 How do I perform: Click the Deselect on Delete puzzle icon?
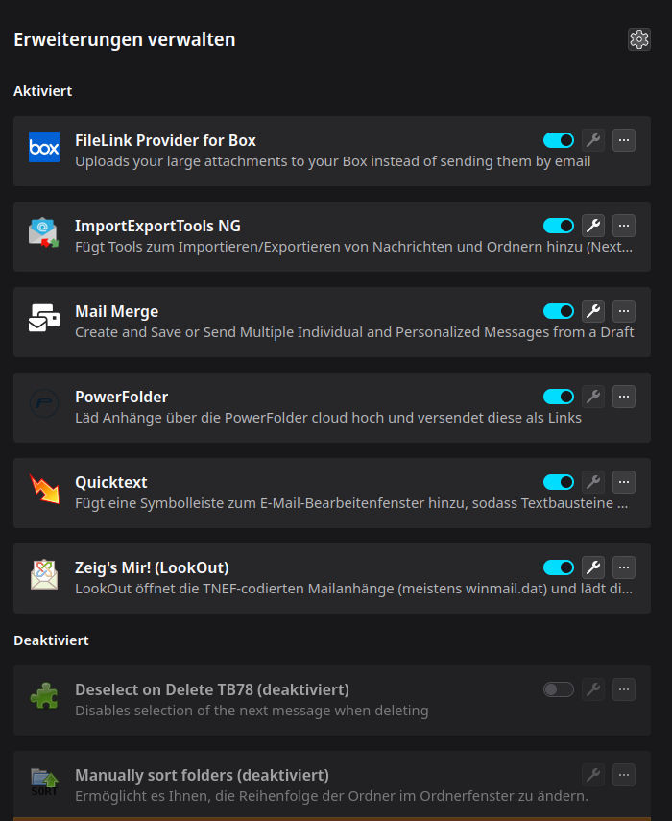pos(44,696)
